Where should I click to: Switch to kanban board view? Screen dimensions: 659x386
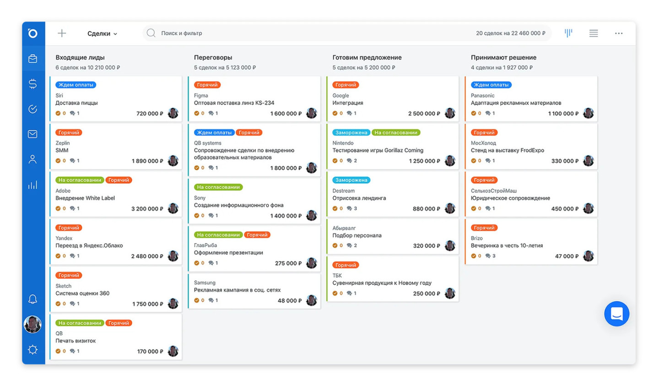tap(568, 33)
